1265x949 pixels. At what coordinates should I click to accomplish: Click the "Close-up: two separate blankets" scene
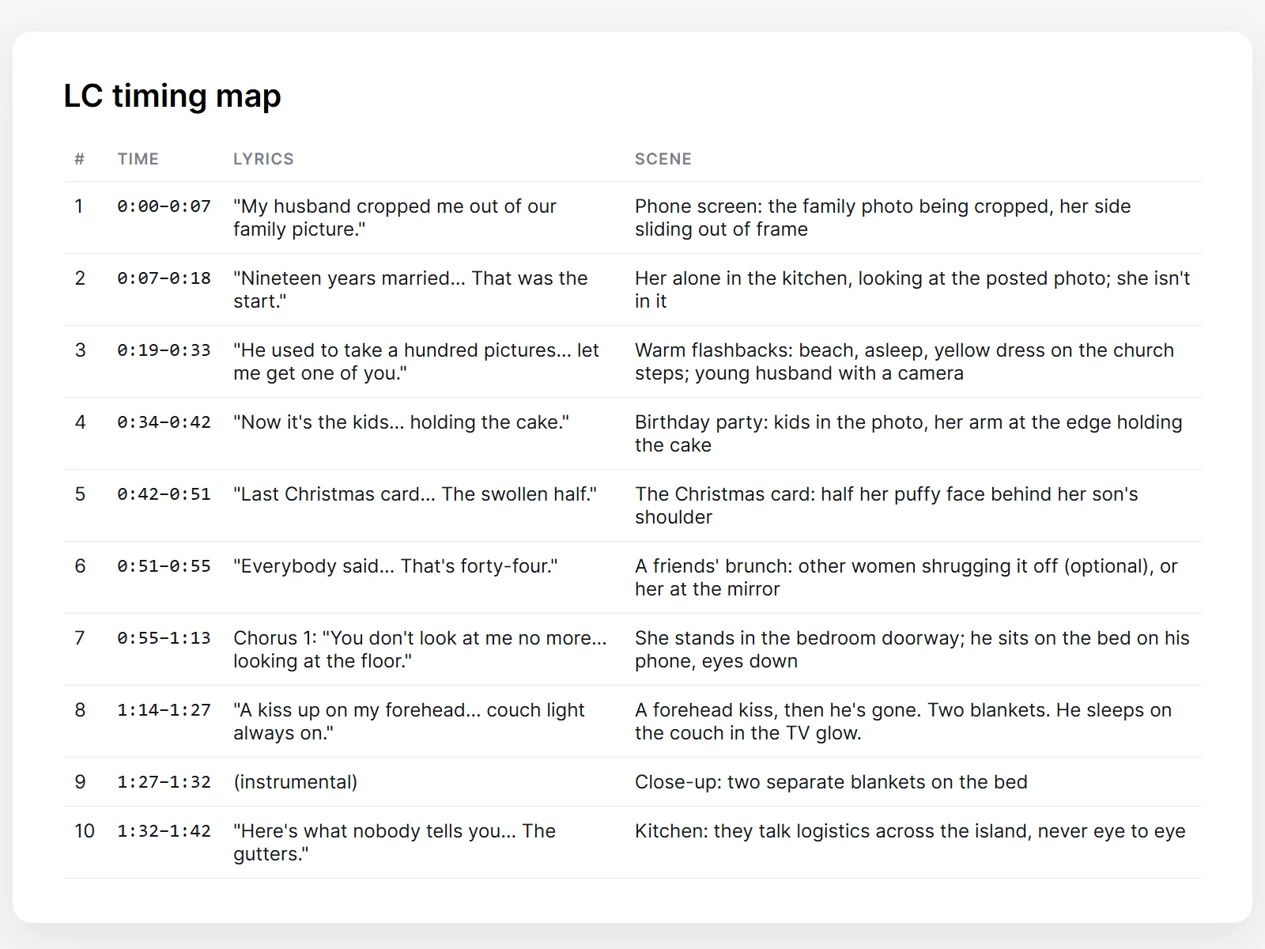point(831,782)
